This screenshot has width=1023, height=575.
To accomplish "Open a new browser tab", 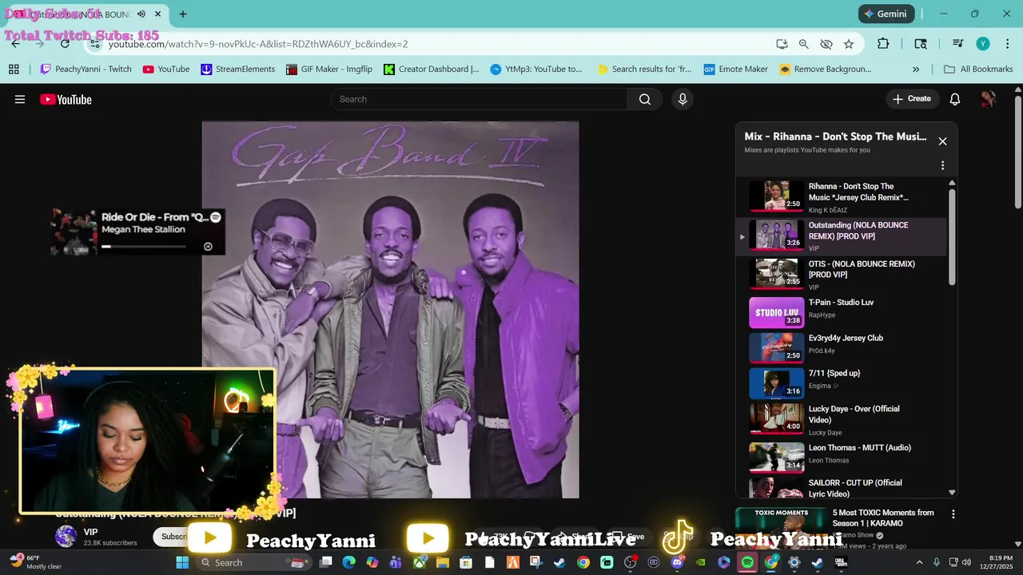I will click(183, 14).
